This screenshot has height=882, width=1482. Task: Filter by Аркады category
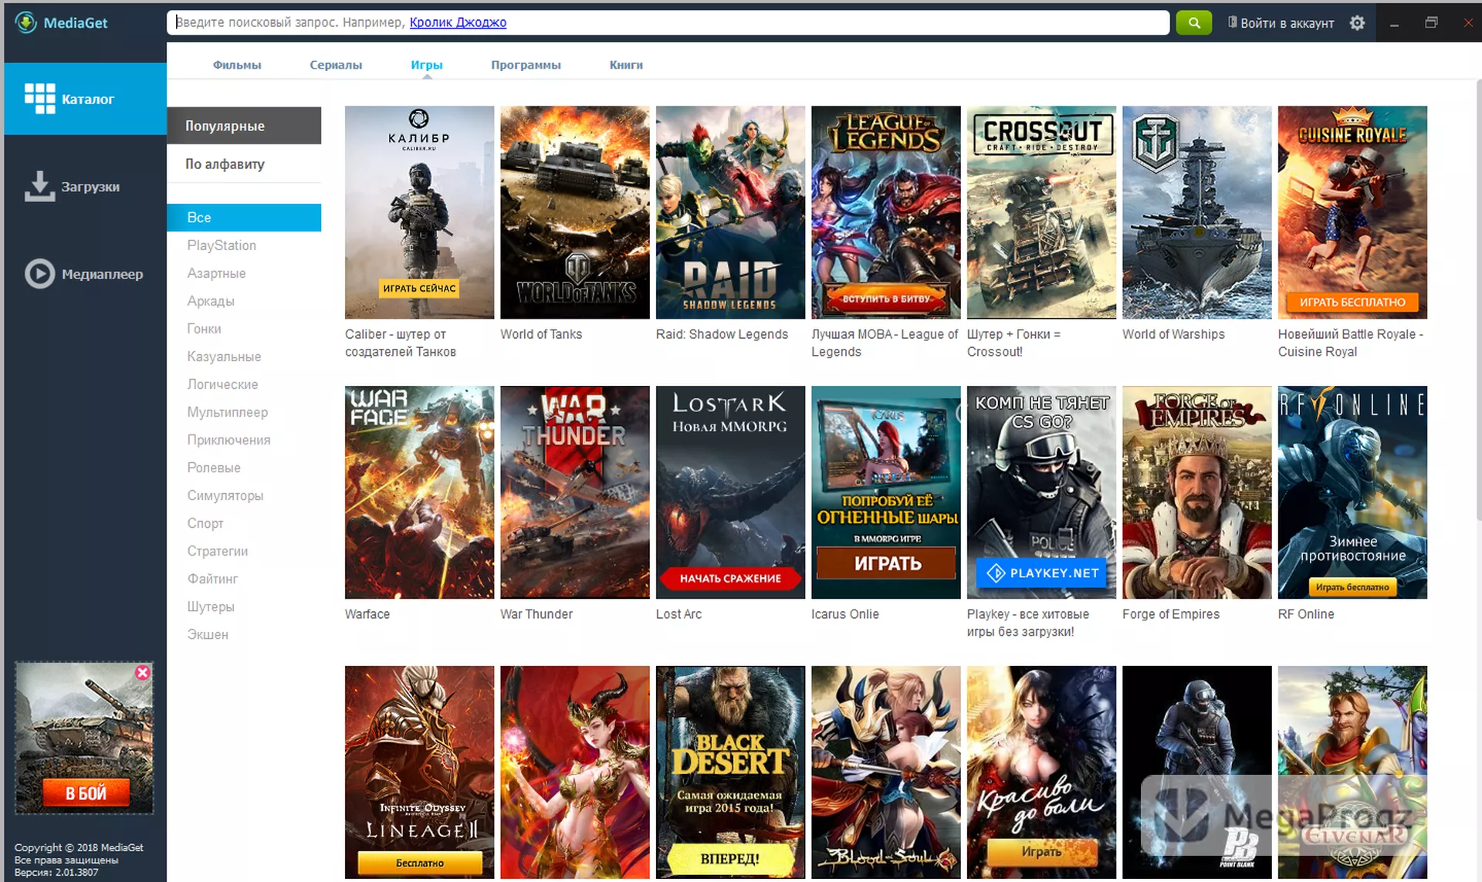pyautogui.click(x=211, y=301)
